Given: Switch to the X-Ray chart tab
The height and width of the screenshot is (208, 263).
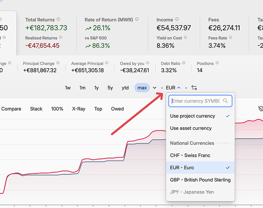Looking at the screenshot, I should (78, 109).
